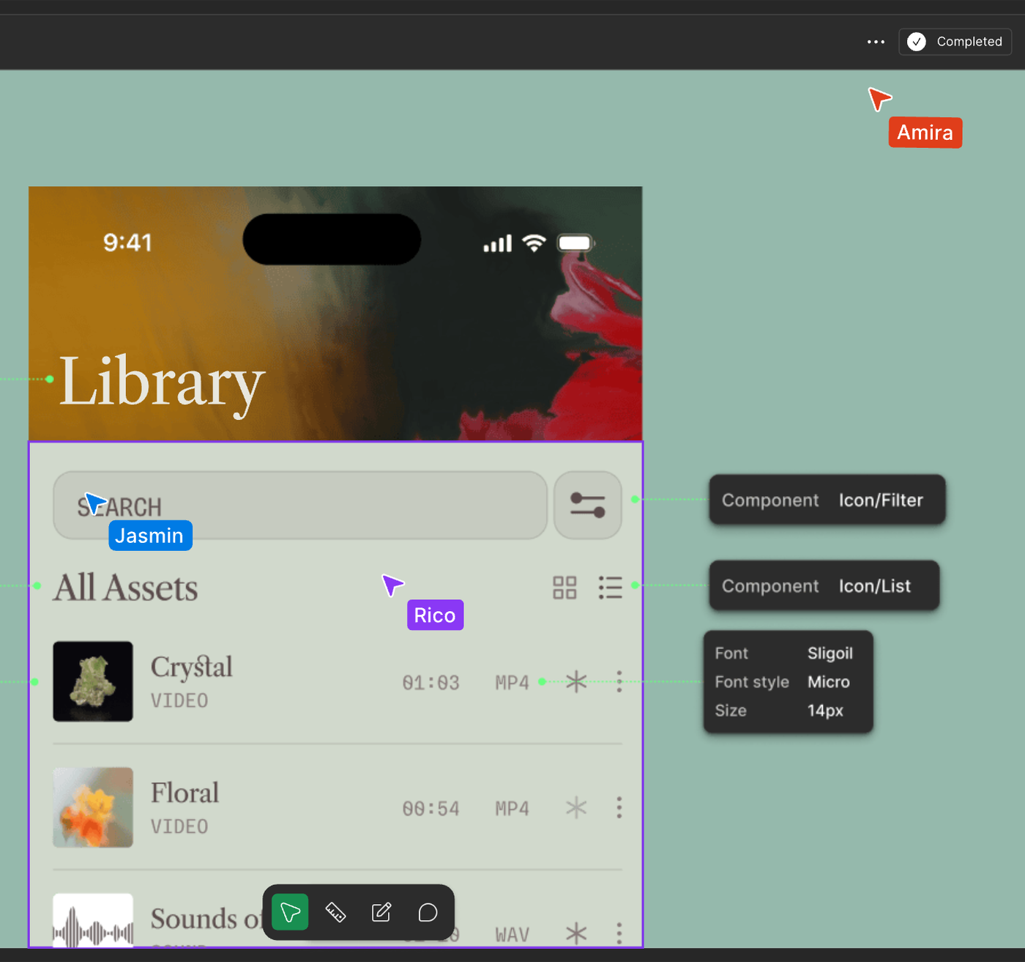The height and width of the screenshot is (962, 1025).
Task: Click the asterisk icon in Floral row
Action: pyautogui.click(x=576, y=807)
